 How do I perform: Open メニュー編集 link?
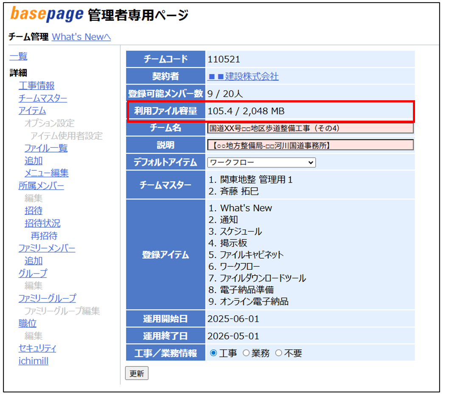[46, 173]
